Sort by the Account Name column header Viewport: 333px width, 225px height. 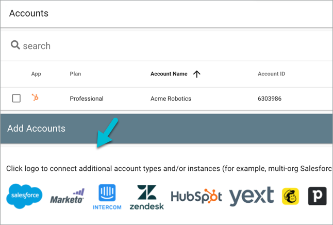click(169, 74)
